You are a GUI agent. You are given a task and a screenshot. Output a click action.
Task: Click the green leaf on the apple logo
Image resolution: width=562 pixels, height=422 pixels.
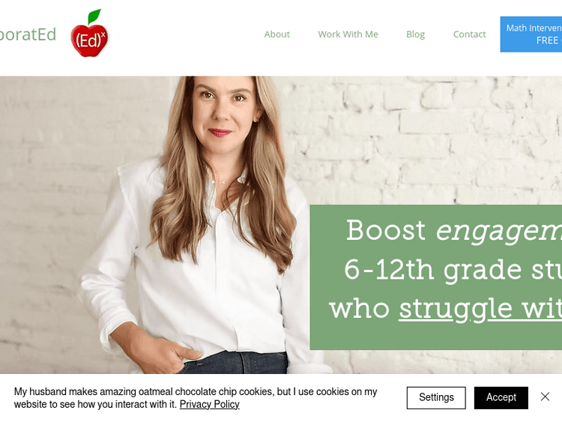[94, 16]
